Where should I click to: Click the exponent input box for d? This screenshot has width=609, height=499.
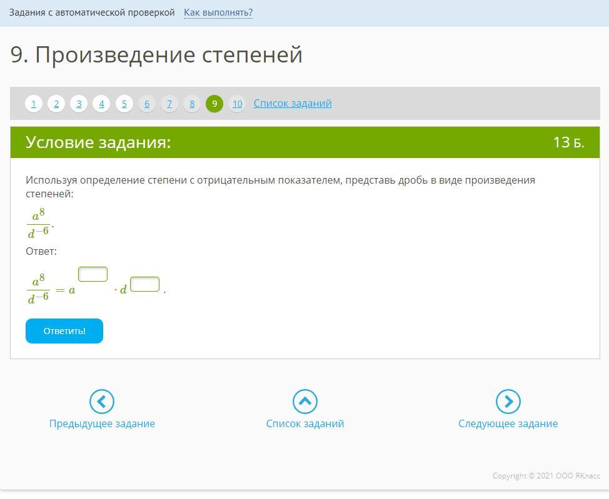(145, 284)
